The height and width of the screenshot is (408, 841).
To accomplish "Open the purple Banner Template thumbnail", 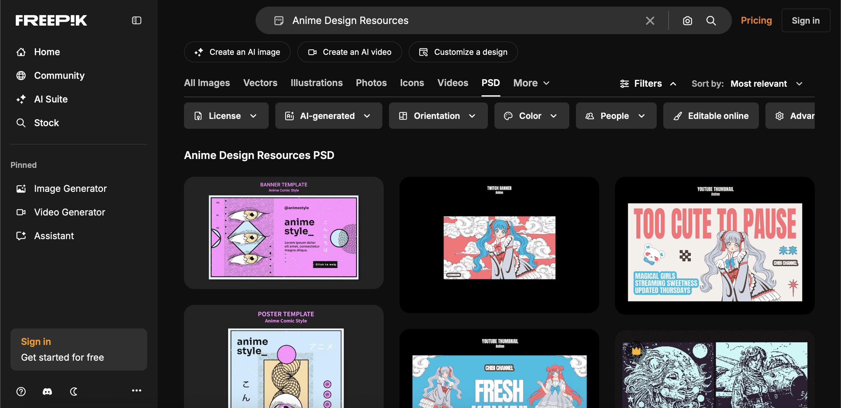I will coord(284,233).
